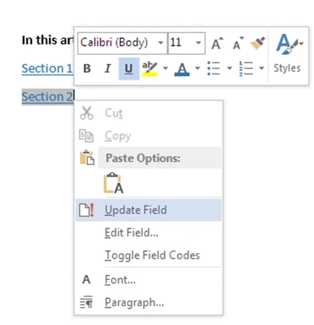Choose Keep Text Only paste option

click(x=113, y=183)
